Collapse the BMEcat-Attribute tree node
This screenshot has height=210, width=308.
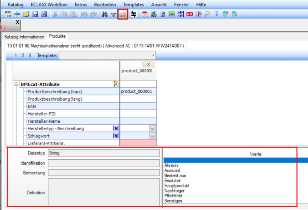16,84
